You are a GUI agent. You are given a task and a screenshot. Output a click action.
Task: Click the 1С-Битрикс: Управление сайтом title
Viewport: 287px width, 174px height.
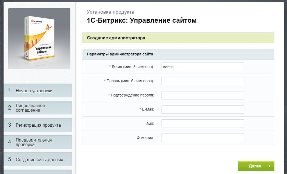click(x=142, y=20)
